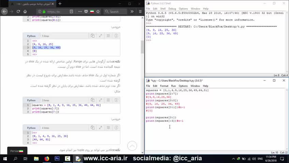Expand the 4 lines code block

coord(101,128)
